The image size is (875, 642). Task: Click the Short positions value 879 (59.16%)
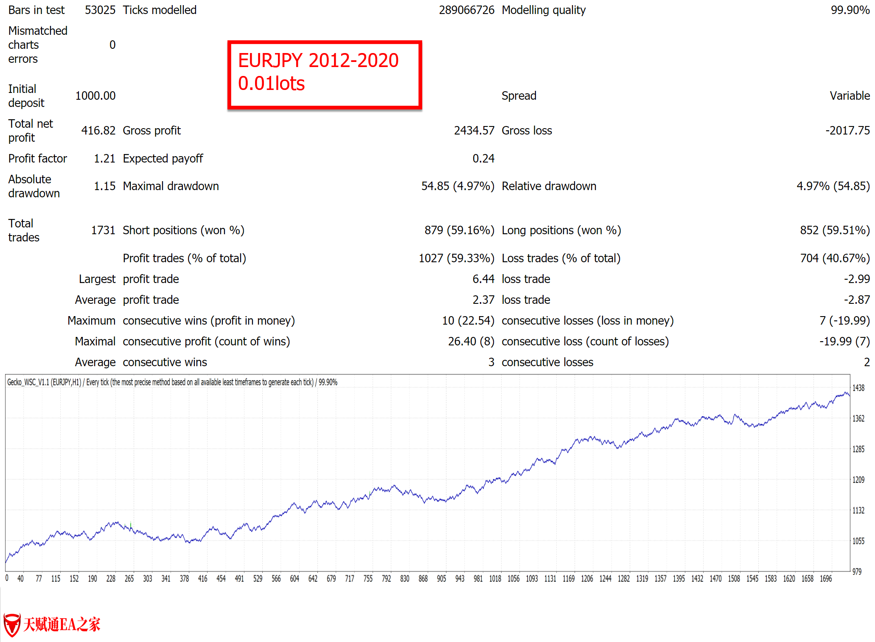pos(459,230)
